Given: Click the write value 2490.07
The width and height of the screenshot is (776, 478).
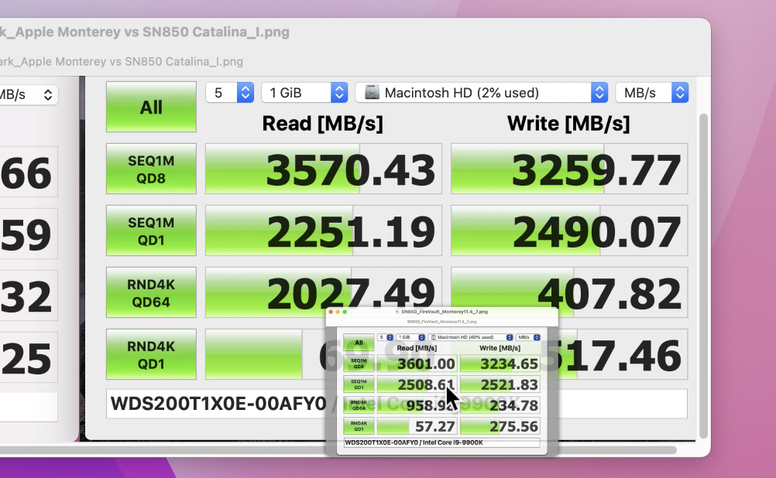Looking at the screenshot, I should click(596, 232).
